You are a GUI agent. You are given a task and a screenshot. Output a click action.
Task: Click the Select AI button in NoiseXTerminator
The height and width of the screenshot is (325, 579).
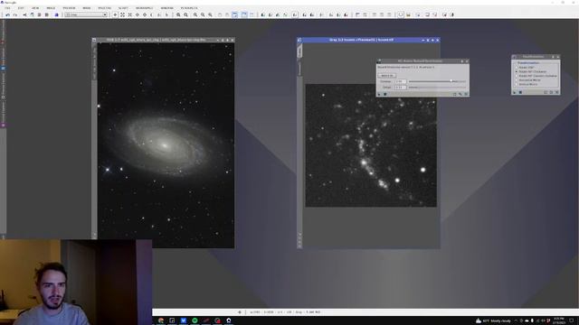pyautogui.click(x=386, y=76)
